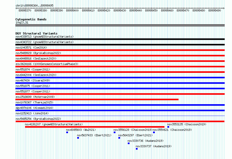Select the nsv5485254 (ByrskaBishop2022) label

(x=38, y=119)
